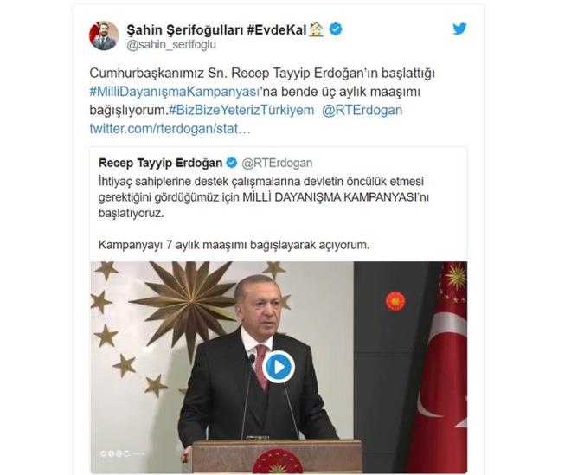Click the Şahin Şerifoğulları #EvdeKal display name
571x475 pixels.
point(216,30)
